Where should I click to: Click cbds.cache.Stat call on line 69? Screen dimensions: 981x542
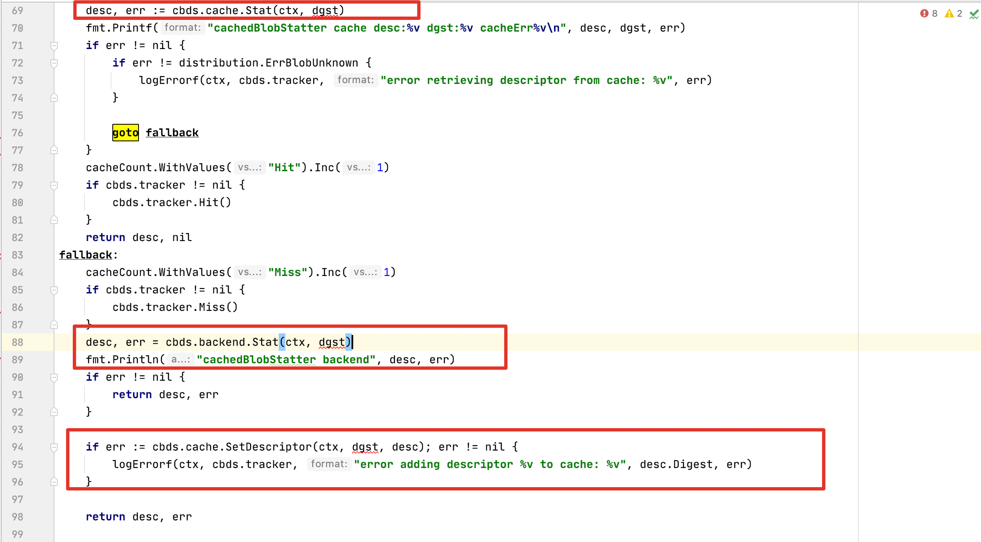[x=258, y=10]
